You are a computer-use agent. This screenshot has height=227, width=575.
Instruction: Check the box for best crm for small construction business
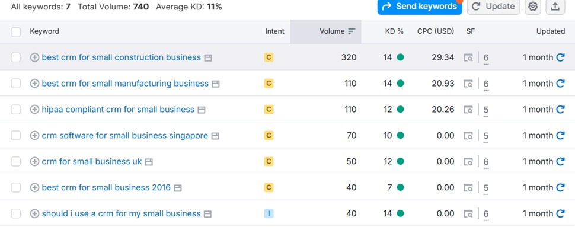pyautogui.click(x=16, y=57)
